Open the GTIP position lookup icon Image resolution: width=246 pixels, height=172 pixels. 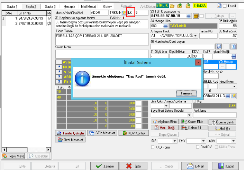(x=188, y=16)
